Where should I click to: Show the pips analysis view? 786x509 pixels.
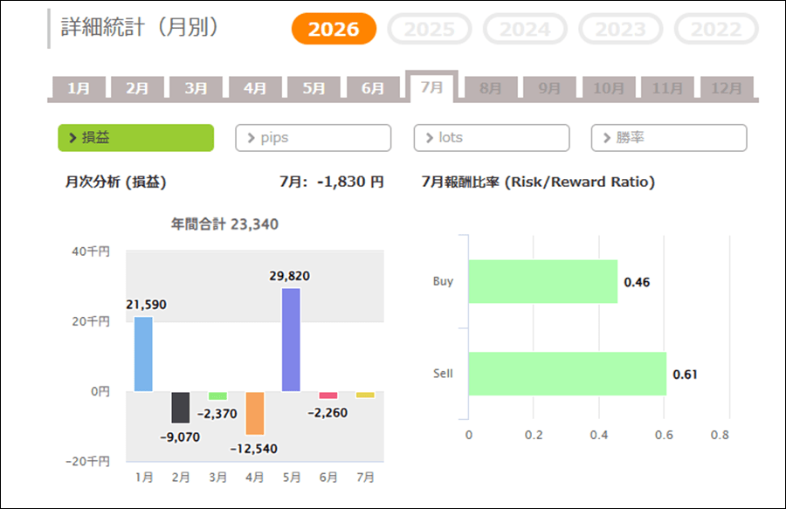pyautogui.click(x=314, y=138)
